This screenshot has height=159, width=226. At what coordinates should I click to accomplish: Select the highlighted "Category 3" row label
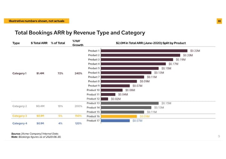click(20, 116)
